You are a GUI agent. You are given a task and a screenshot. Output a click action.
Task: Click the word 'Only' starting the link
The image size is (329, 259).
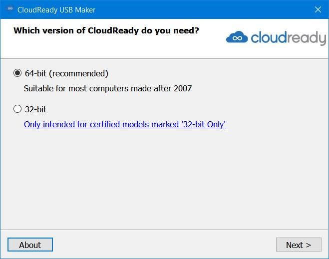(32, 124)
